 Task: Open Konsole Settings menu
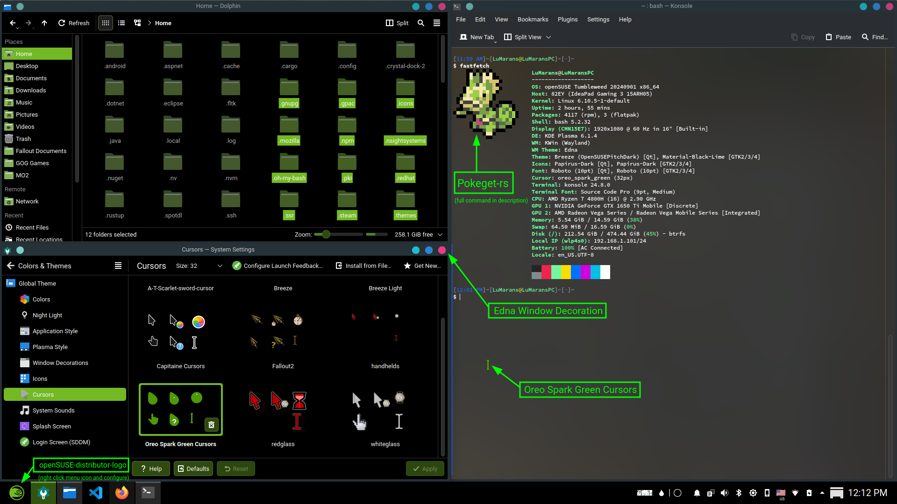598,20
